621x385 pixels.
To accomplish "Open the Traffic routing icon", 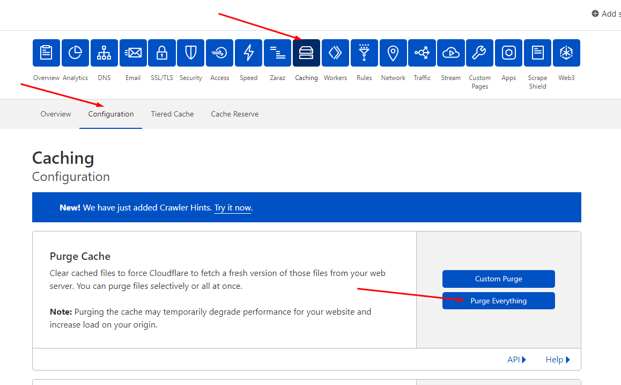I will [x=422, y=53].
